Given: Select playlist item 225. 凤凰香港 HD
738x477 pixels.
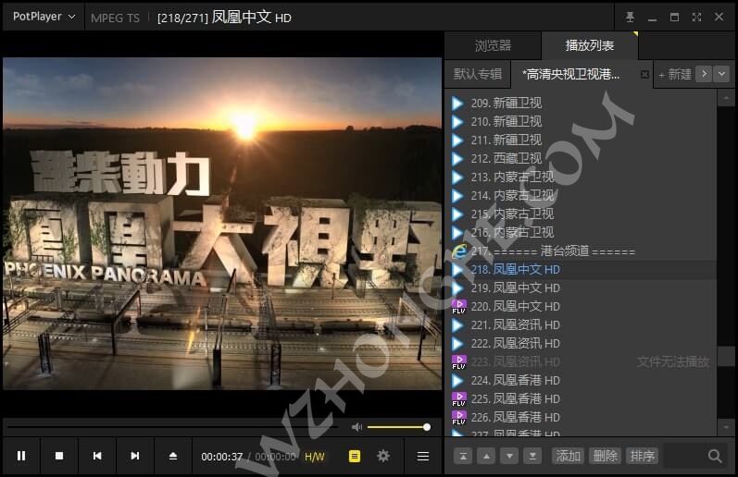Looking at the screenshot, I should pyautogui.click(x=582, y=398).
